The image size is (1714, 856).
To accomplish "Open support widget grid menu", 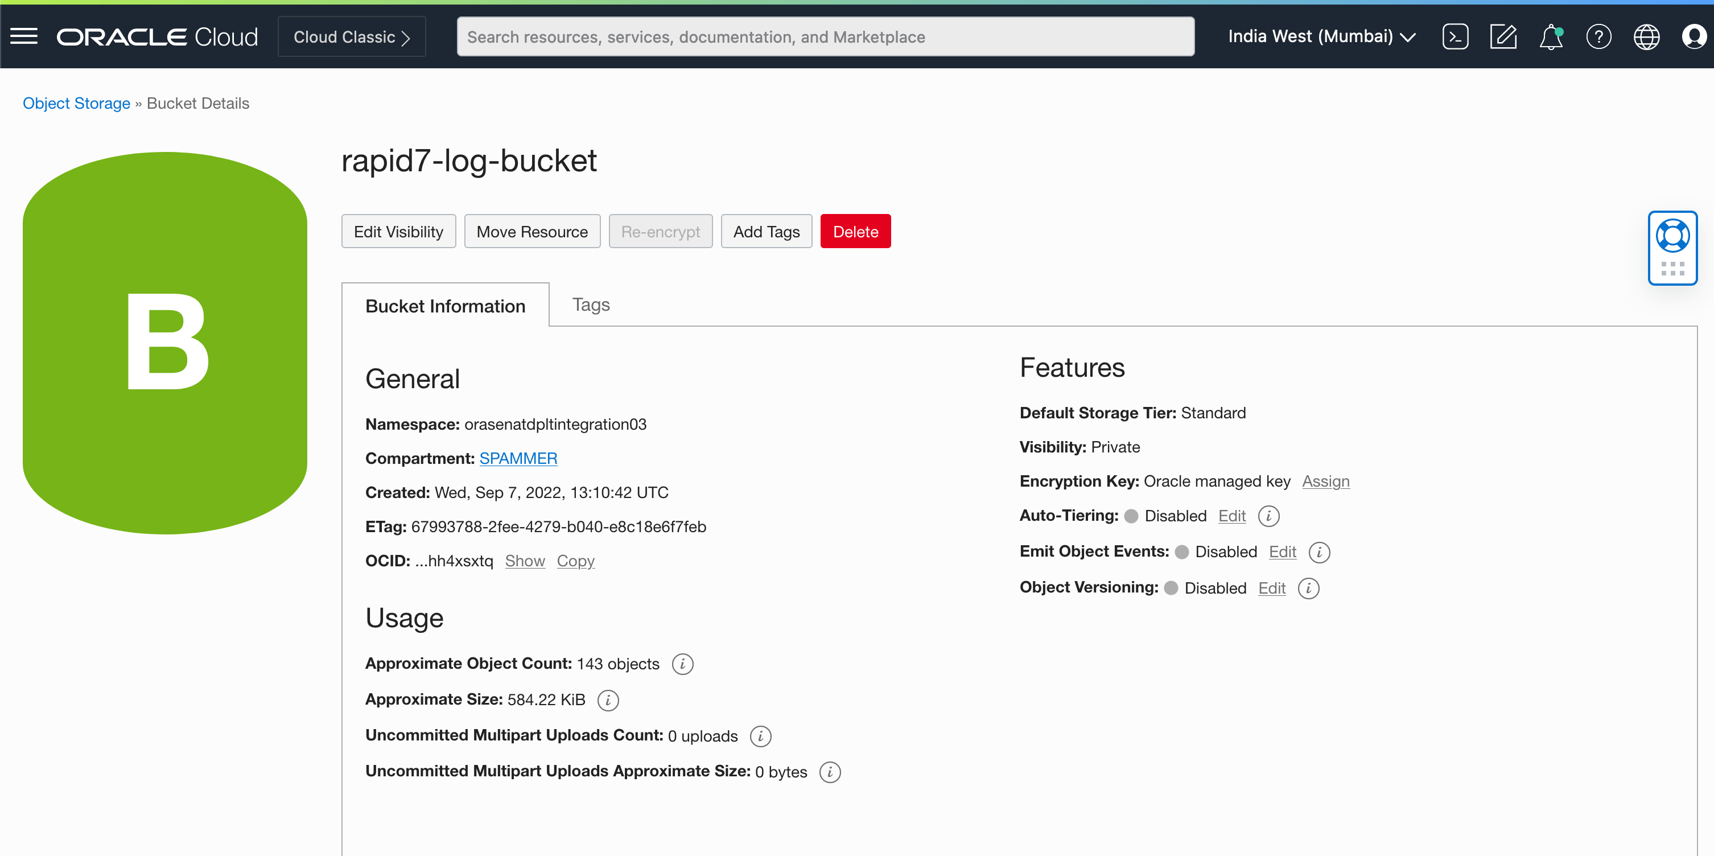I will [x=1673, y=268].
